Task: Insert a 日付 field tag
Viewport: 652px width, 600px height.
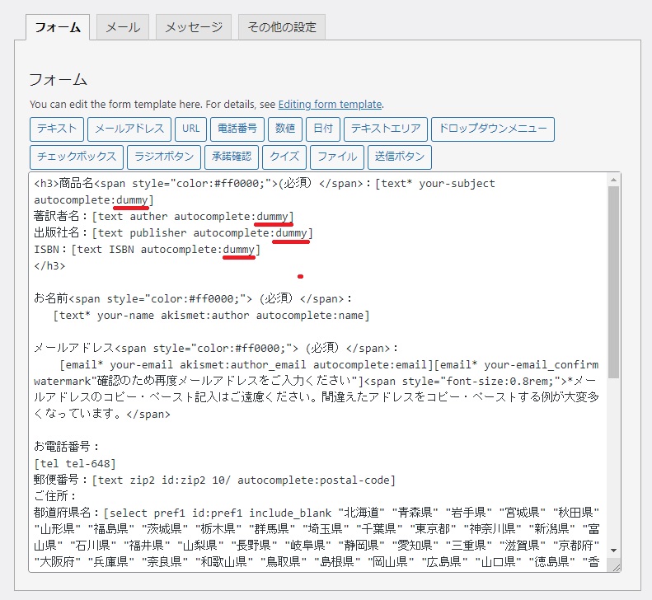Action: tap(323, 129)
